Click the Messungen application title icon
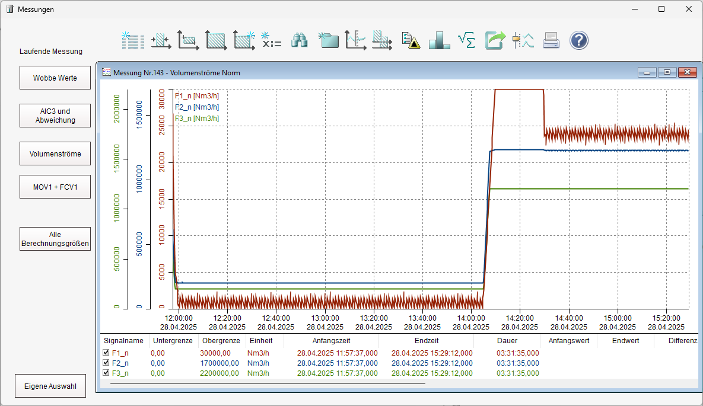 tap(10, 9)
